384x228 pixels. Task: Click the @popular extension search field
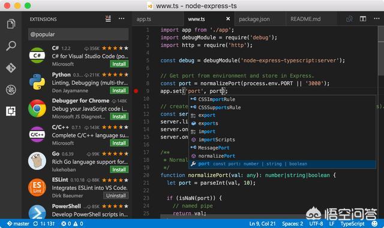point(79,34)
